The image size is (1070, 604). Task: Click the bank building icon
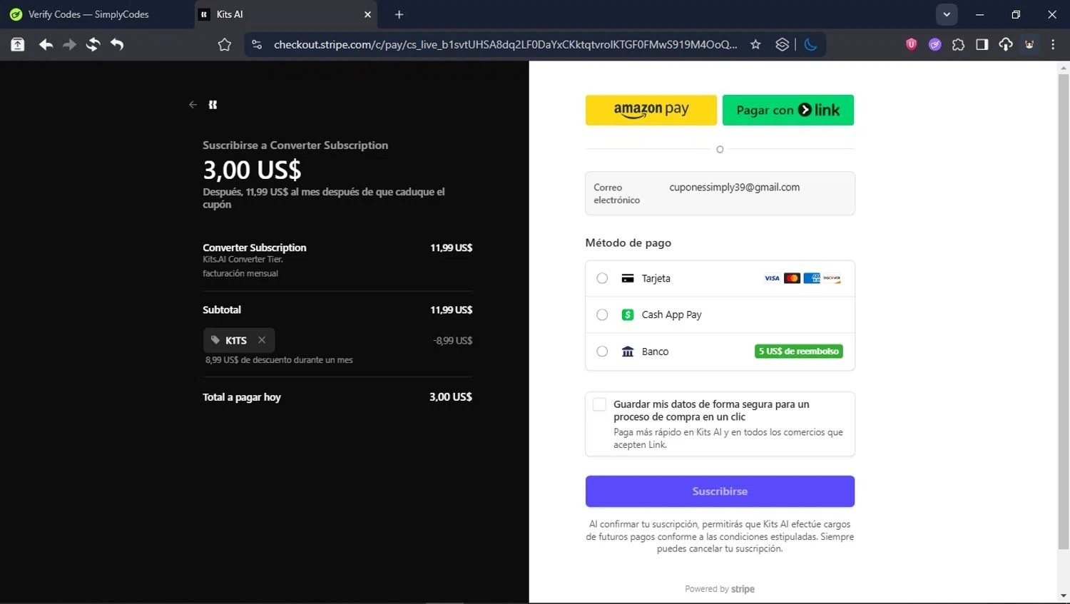pos(628,352)
